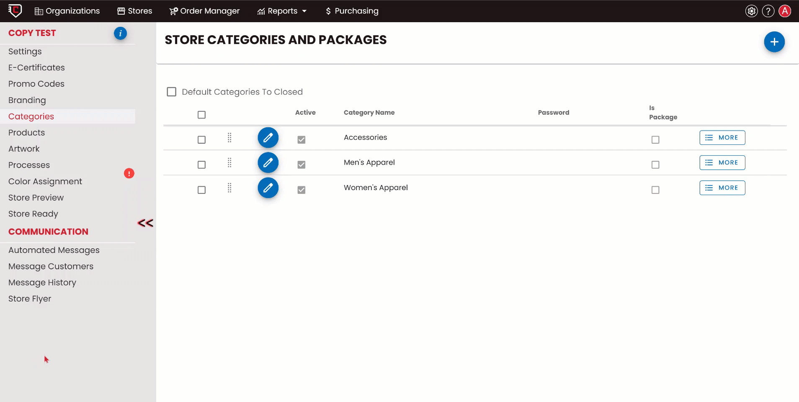Click the red alert icon near Processes
Viewport: 799px width, 402px height.
pos(129,173)
